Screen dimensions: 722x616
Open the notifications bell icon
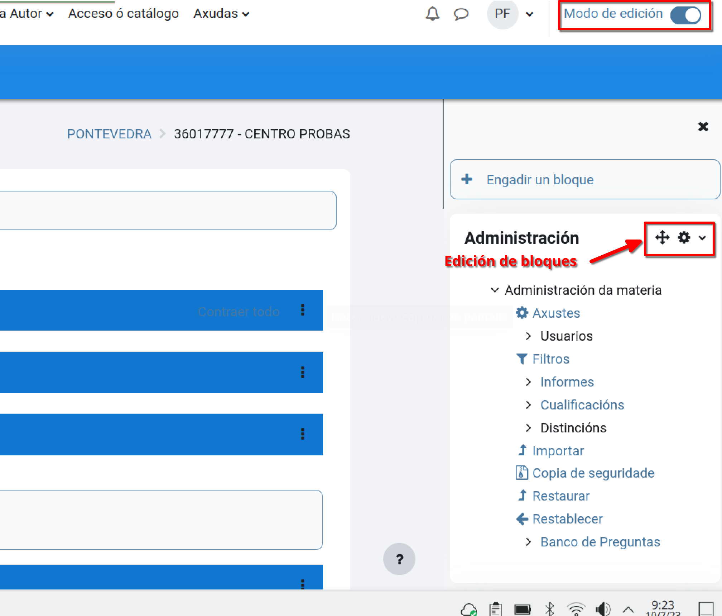coord(432,14)
